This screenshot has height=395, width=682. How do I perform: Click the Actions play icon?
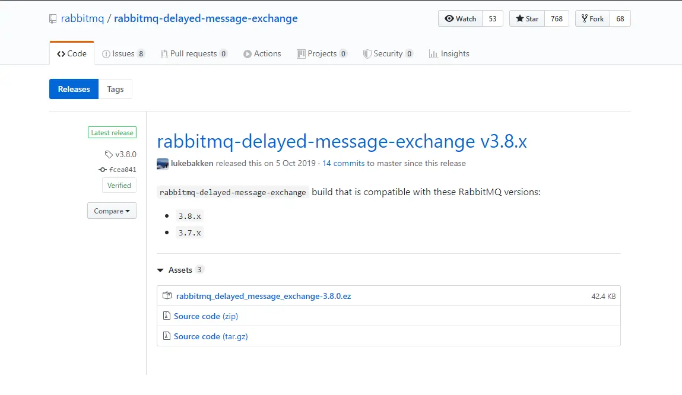[248, 54]
